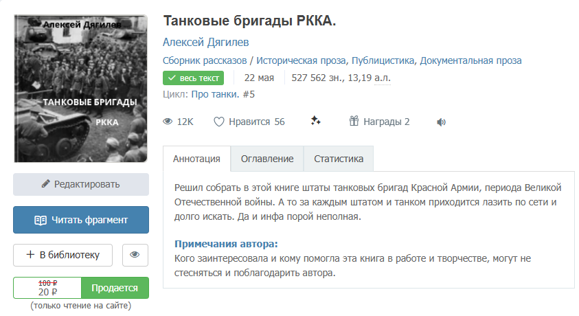Open the Статистика tab
The height and width of the screenshot is (316, 579).
[339, 159]
